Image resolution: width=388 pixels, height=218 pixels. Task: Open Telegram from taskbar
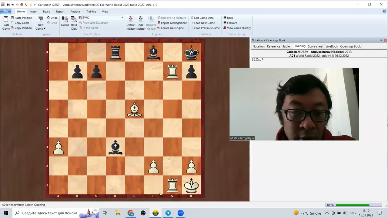(168, 213)
